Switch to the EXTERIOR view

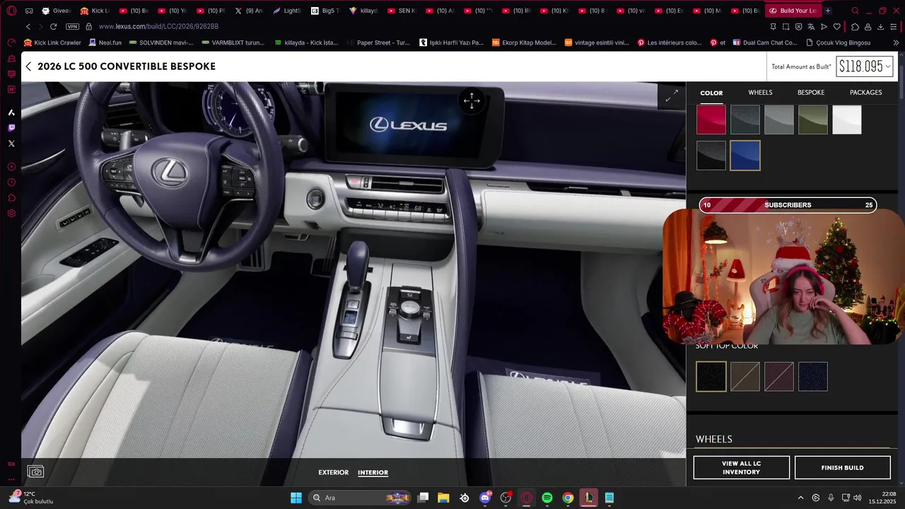coord(333,472)
